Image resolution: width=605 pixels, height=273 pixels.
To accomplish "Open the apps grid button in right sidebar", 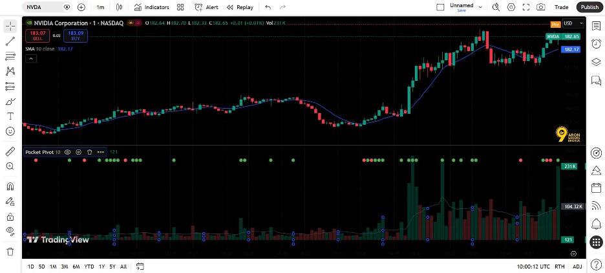I will tap(596, 242).
